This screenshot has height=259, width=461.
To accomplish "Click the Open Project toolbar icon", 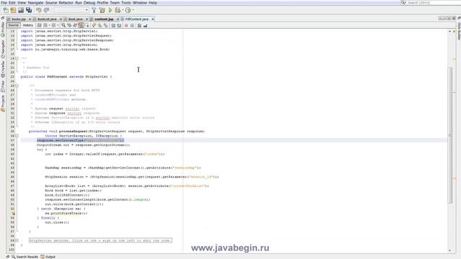I will click(x=21, y=10).
